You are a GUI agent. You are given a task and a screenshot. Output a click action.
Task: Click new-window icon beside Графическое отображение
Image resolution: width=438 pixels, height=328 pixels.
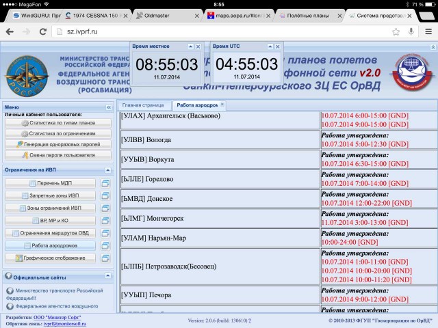pos(105,258)
